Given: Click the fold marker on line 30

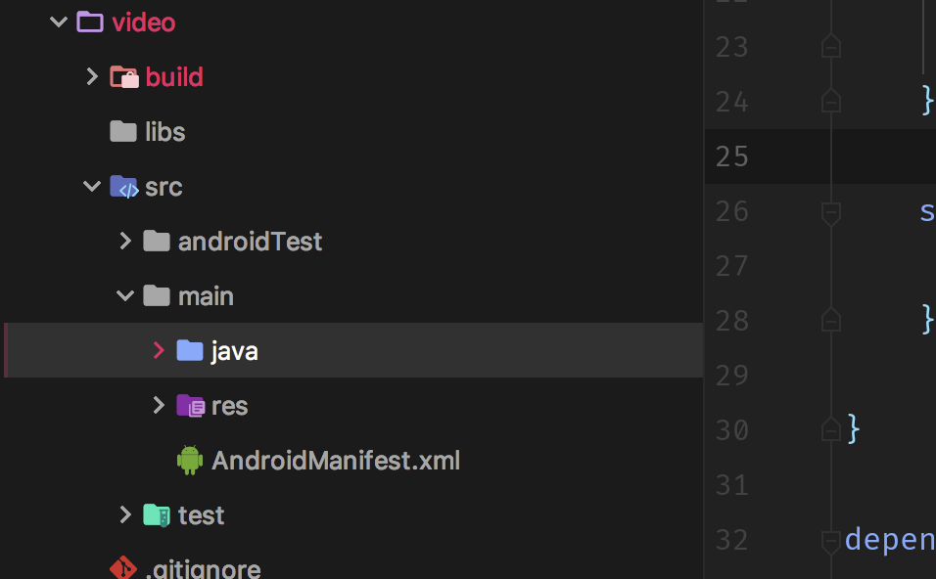Looking at the screenshot, I should [x=831, y=429].
